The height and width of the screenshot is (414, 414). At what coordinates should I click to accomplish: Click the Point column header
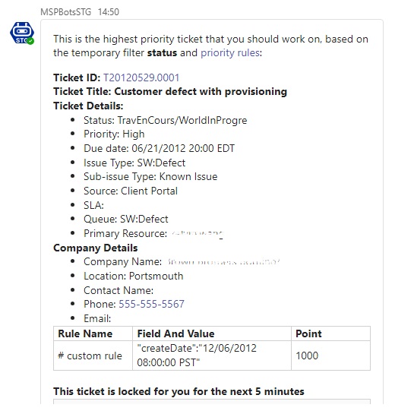(331, 333)
